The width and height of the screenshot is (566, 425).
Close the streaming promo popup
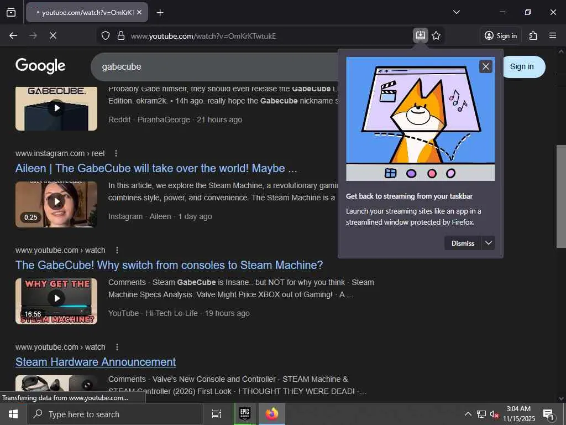coord(485,66)
